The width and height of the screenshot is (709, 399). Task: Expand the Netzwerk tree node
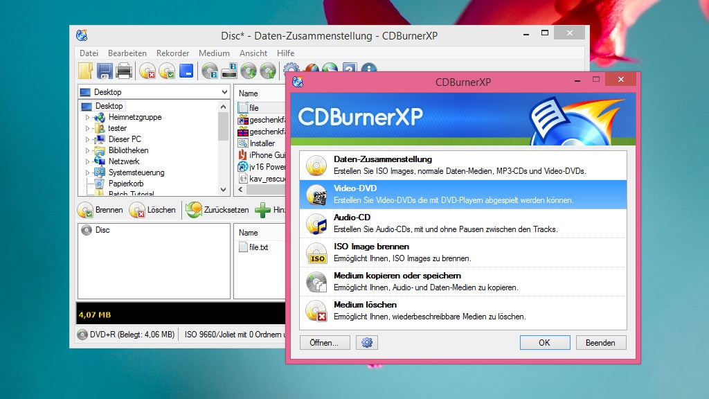(87, 161)
